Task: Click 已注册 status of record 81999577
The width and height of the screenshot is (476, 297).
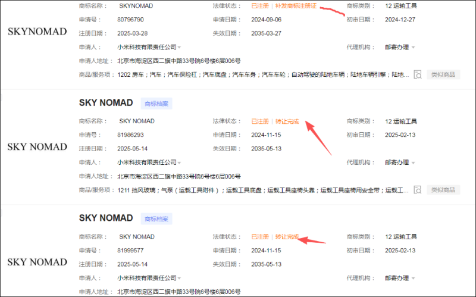Action: [x=260, y=236]
